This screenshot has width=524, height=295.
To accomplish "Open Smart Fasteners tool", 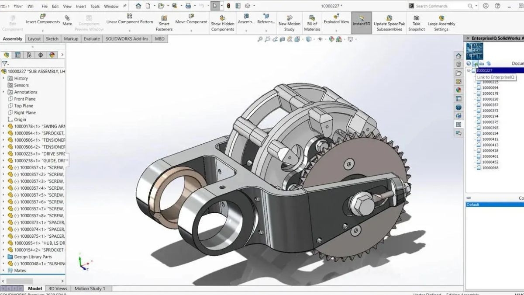I will point(164,23).
